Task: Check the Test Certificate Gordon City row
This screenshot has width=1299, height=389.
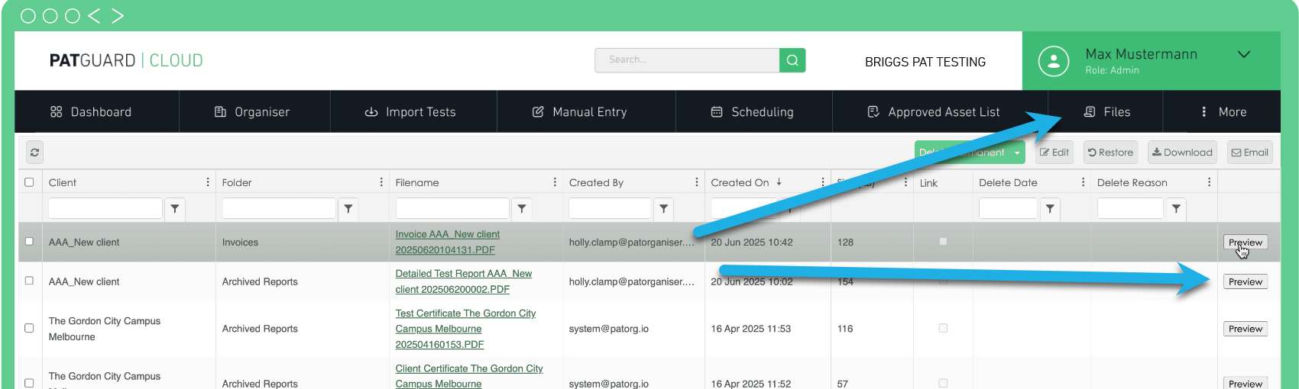Action: pos(29,328)
